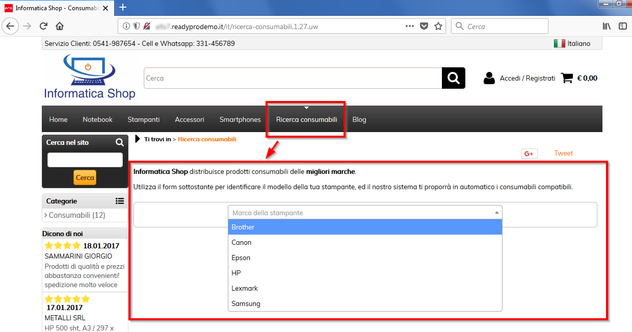The height and width of the screenshot is (332, 632).
Task: Open the Firefox library
Action: coord(607,27)
